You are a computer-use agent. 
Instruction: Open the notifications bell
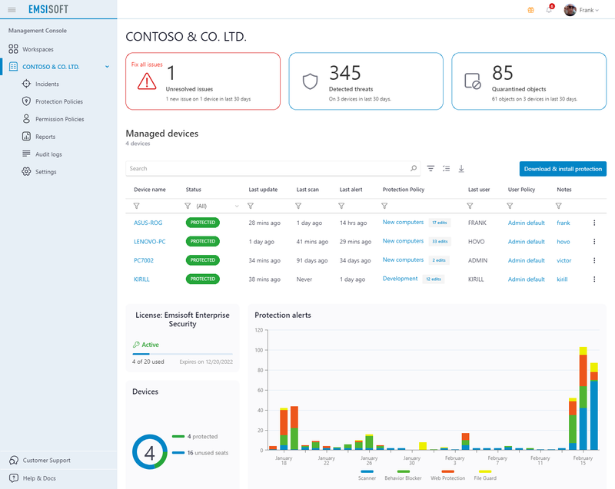[x=549, y=10]
